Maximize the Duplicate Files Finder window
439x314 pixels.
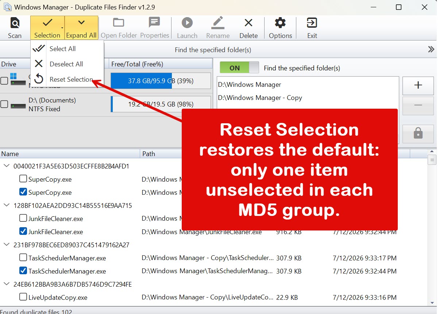click(398, 7)
